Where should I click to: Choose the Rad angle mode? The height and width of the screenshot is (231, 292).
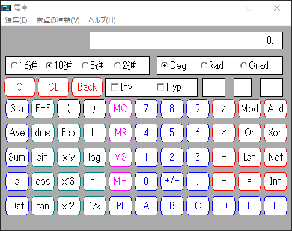(212, 65)
